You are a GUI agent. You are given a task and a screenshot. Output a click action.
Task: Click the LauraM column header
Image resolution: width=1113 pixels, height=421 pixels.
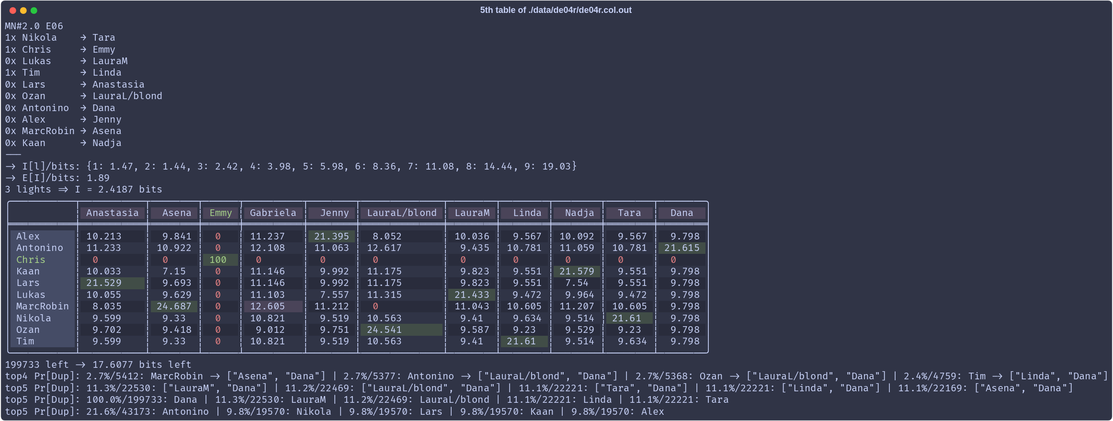click(472, 213)
